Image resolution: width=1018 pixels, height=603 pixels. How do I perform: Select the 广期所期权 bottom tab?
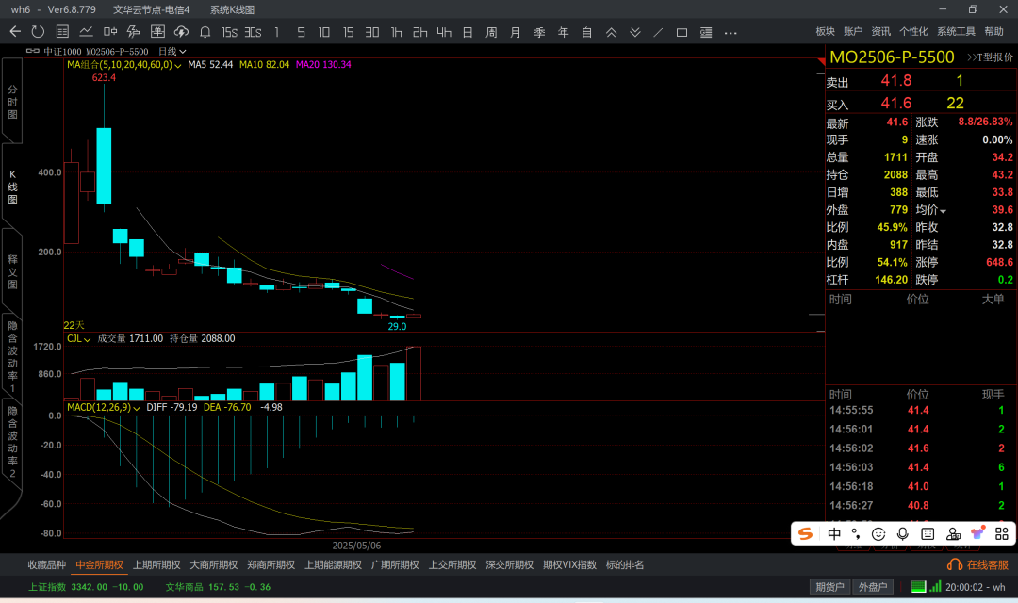(395, 564)
